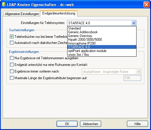Click the Sucheinstellungen group heading
Screen dimensions: 151x130
22,30
